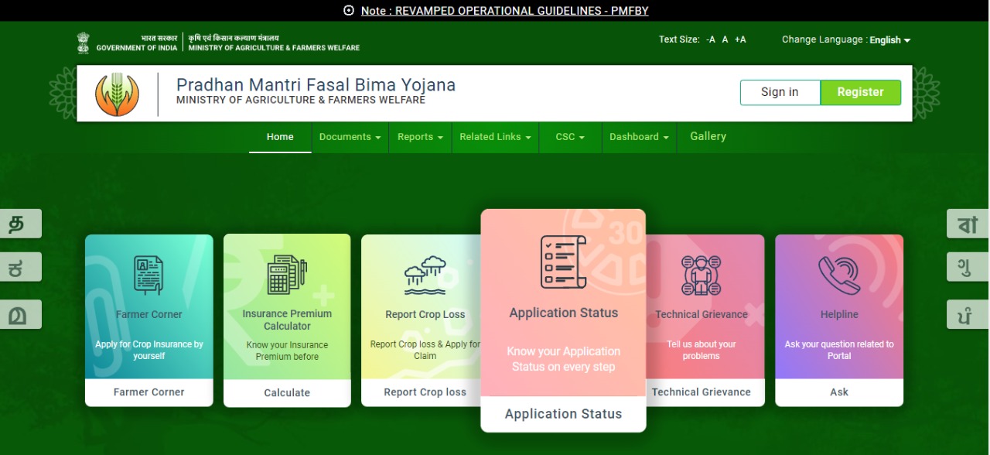Image resolution: width=990 pixels, height=455 pixels.
Task: Select the Gujarati script language tile
Action: pos(968,269)
